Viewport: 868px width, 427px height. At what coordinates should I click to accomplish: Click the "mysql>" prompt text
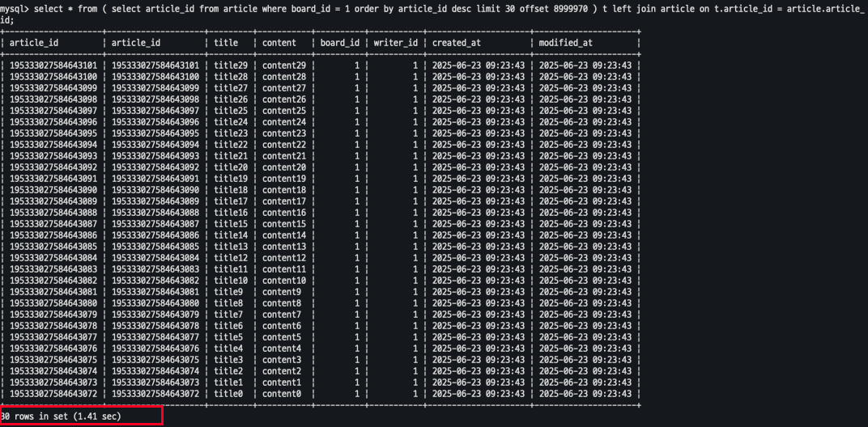(15, 10)
